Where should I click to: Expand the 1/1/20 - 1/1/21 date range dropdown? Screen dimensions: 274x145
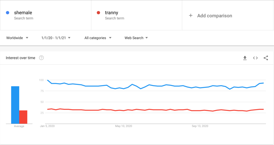point(56,38)
